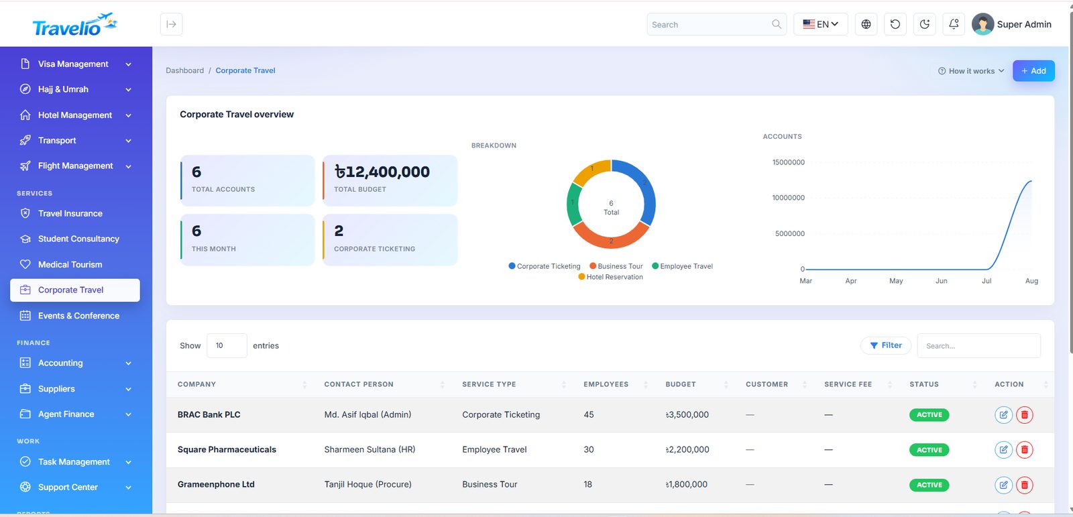Click ACTIVE status badge for BRAC Bank PLC
Image resolution: width=1073 pixels, height=517 pixels.
tap(929, 414)
